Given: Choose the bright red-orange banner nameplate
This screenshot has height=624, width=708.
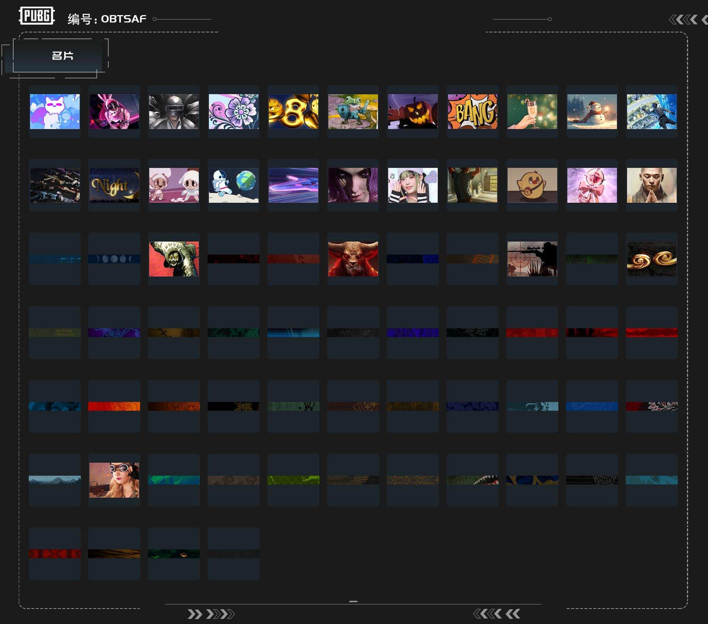Looking at the screenshot, I should (114, 407).
